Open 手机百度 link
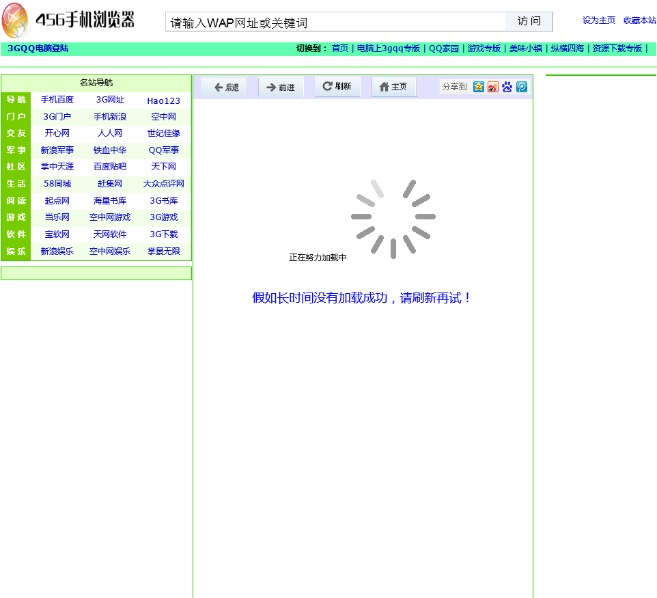The image size is (657, 598). 57,100
